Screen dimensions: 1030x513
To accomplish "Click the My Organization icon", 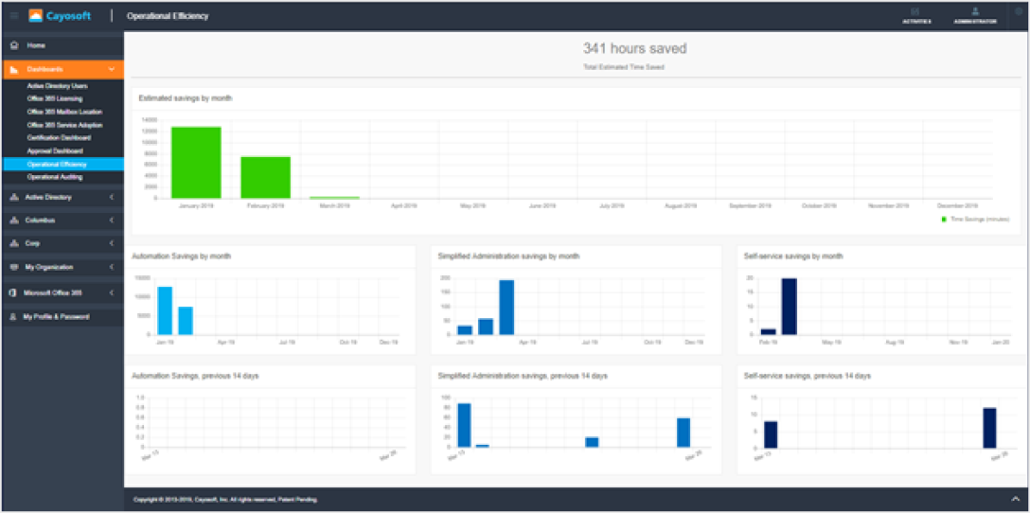I will pos(14,267).
